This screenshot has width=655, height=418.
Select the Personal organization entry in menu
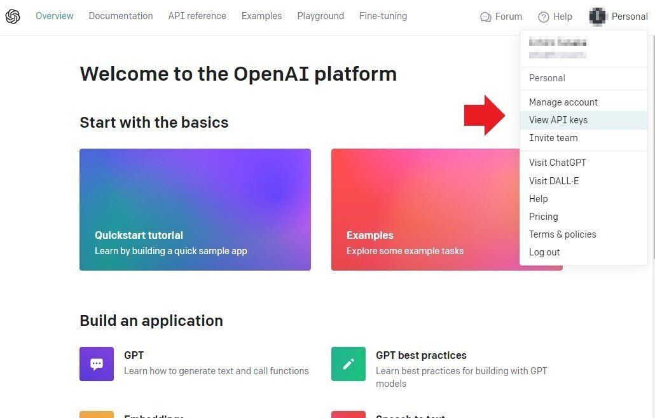[584, 78]
